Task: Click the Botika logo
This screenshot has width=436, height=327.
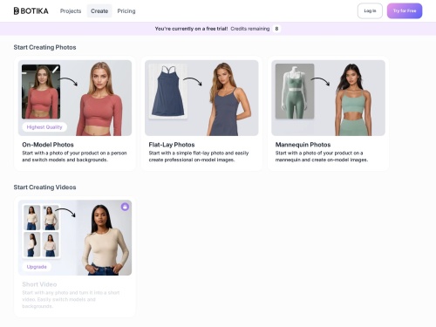Action: [31, 11]
